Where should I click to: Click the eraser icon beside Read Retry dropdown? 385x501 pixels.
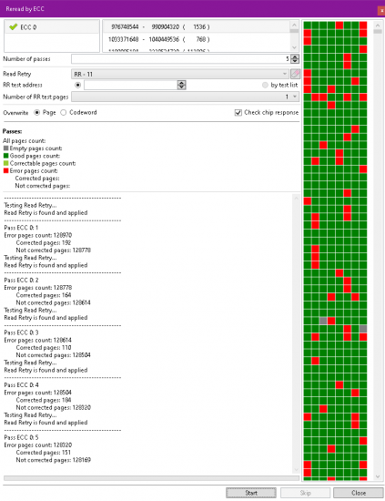[295, 74]
